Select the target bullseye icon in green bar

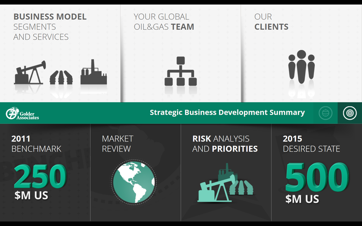[350, 113]
